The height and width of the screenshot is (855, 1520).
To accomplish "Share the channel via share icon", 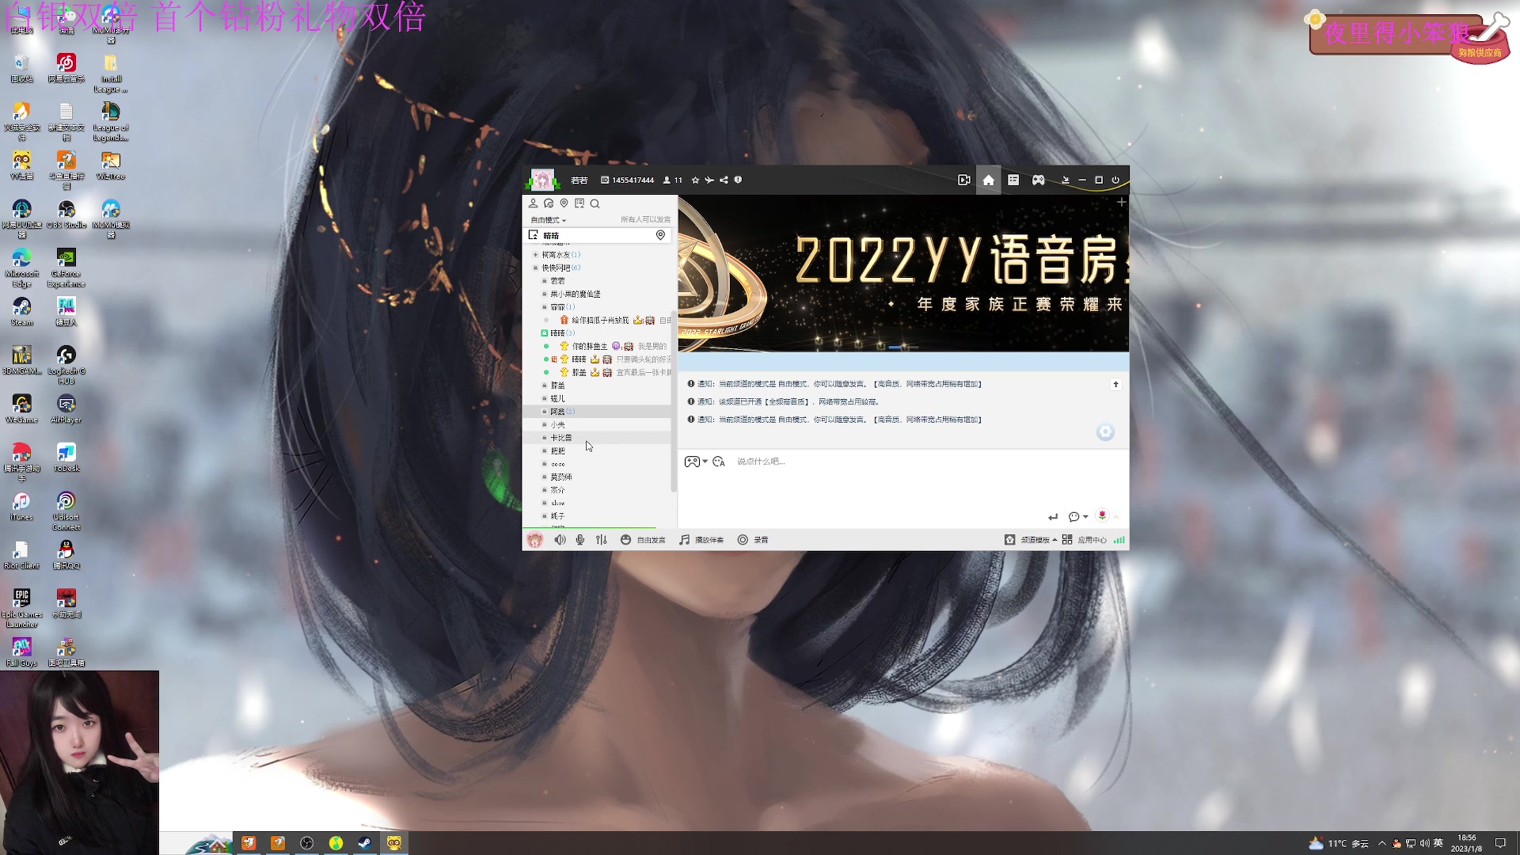I will click(x=724, y=180).
